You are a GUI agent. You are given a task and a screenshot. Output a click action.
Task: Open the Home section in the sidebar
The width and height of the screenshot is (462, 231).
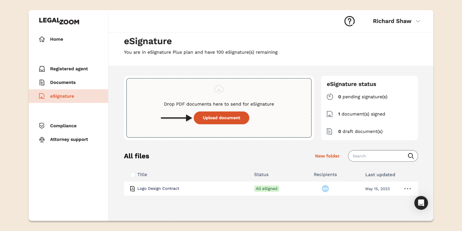[x=56, y=39]
